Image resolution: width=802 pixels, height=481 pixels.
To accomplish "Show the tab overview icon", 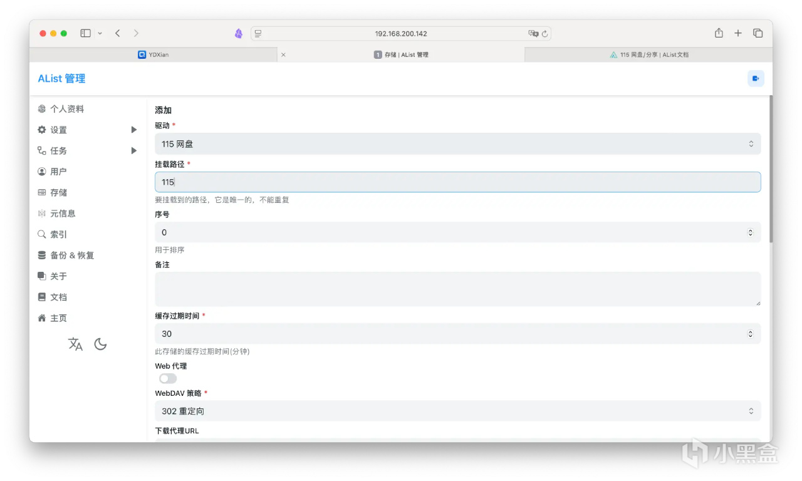I will (758, 33).
